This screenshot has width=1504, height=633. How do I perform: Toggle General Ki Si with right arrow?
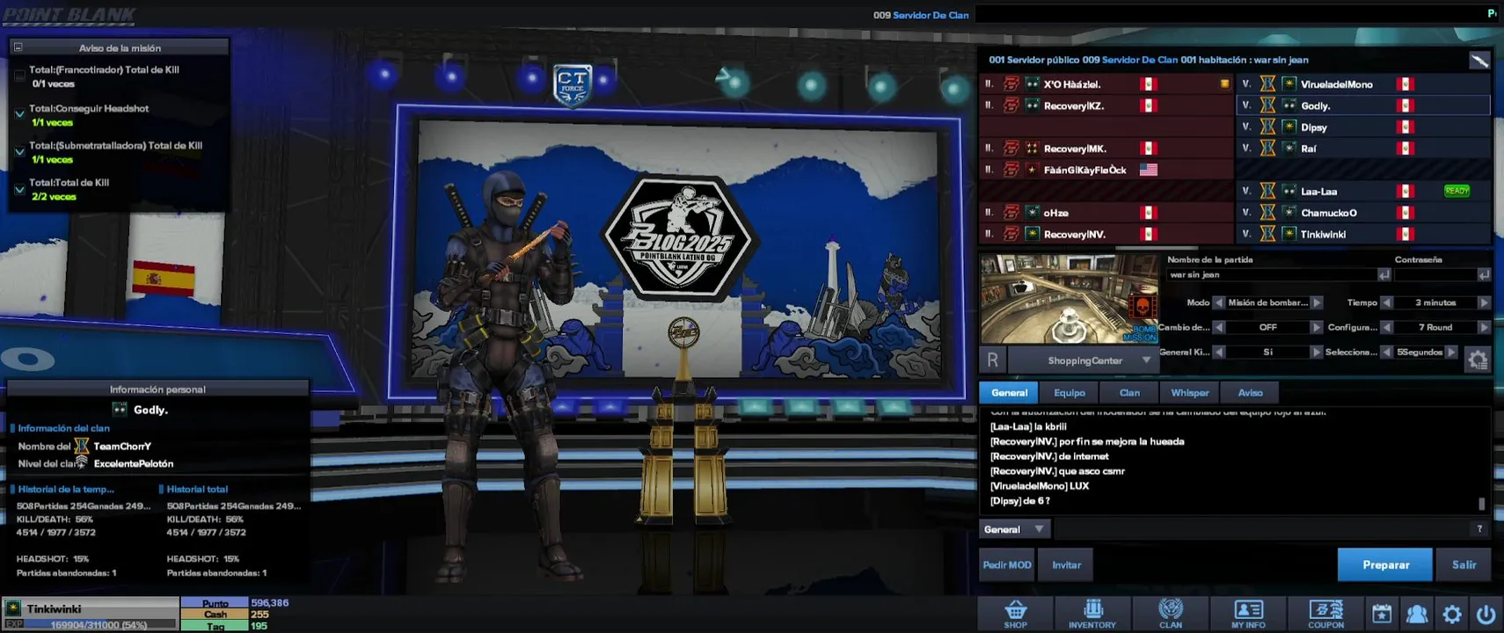click(x=1317, y=352)
